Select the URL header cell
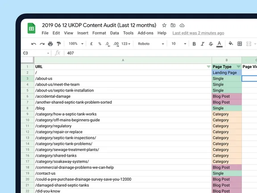Screen dimensions: 257x193 [123, 67]
